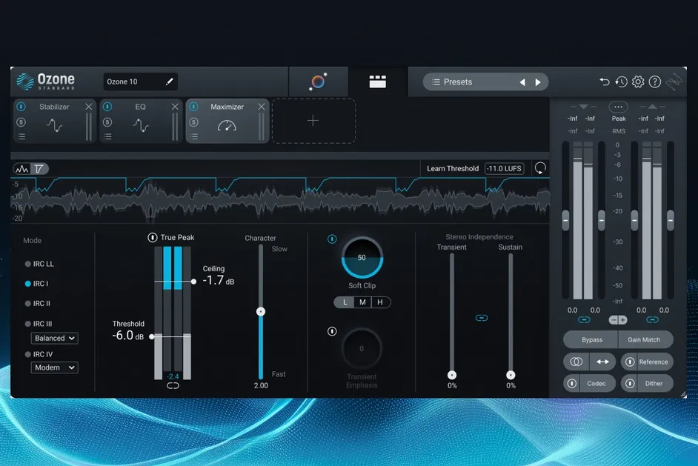Toggle the Soft Clip power button

(x=332, y=239)
